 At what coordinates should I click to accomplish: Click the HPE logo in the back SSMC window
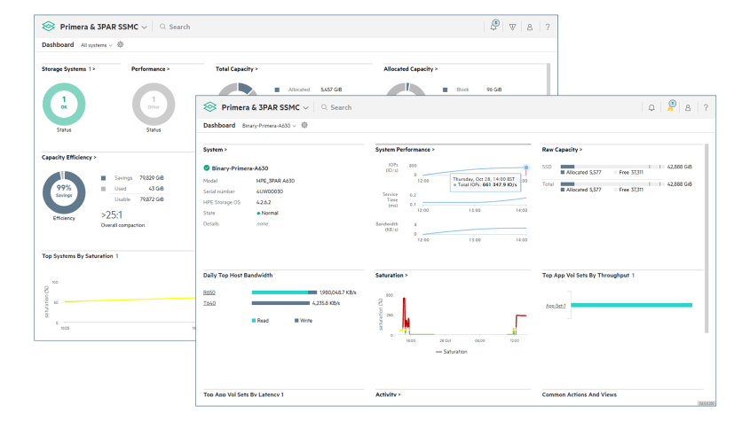pyautogui.click(x=48, y=27)
